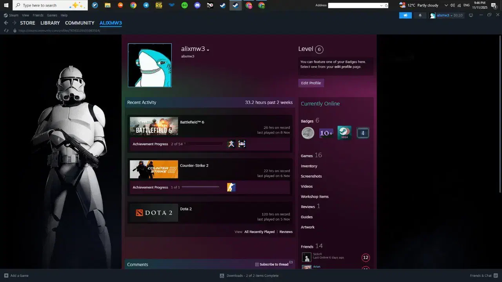This screenshot has width=502, height=282.
Task: Expand the alixmw3 profile name dropdown
Action: coord(208,50)
